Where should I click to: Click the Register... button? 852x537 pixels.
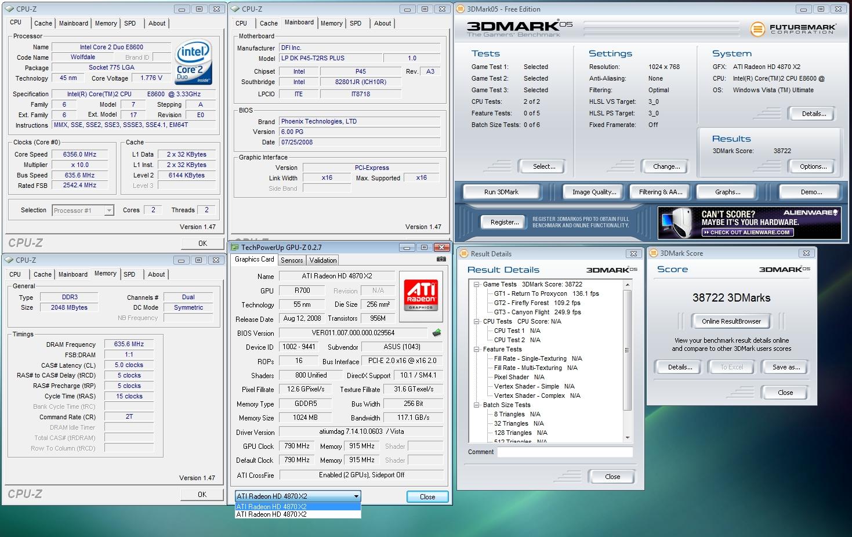505,222
